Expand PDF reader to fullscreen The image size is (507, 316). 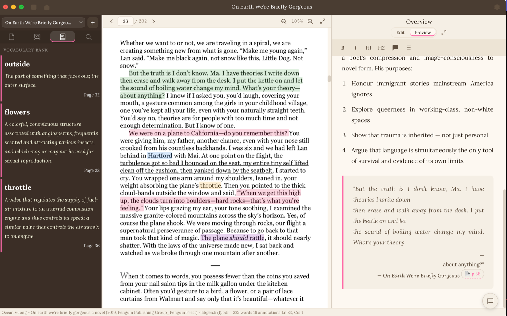(x=323, y=21)
